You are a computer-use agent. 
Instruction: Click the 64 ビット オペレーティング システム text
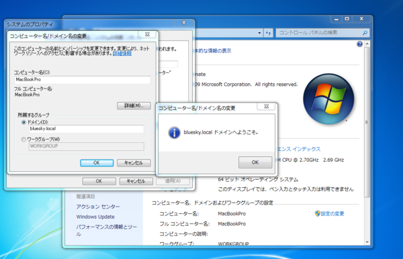click(258, 179)
